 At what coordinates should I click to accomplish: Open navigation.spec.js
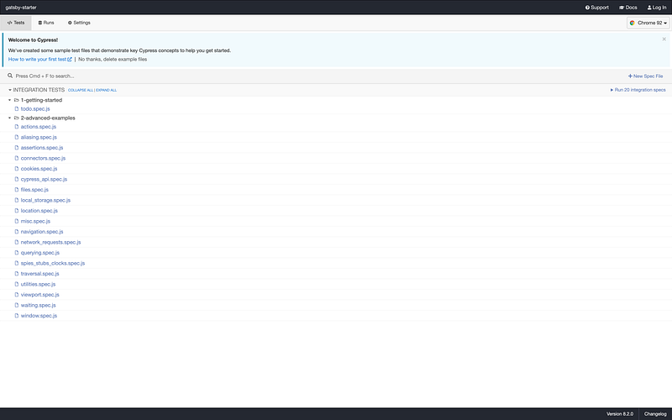pos(42,232)
